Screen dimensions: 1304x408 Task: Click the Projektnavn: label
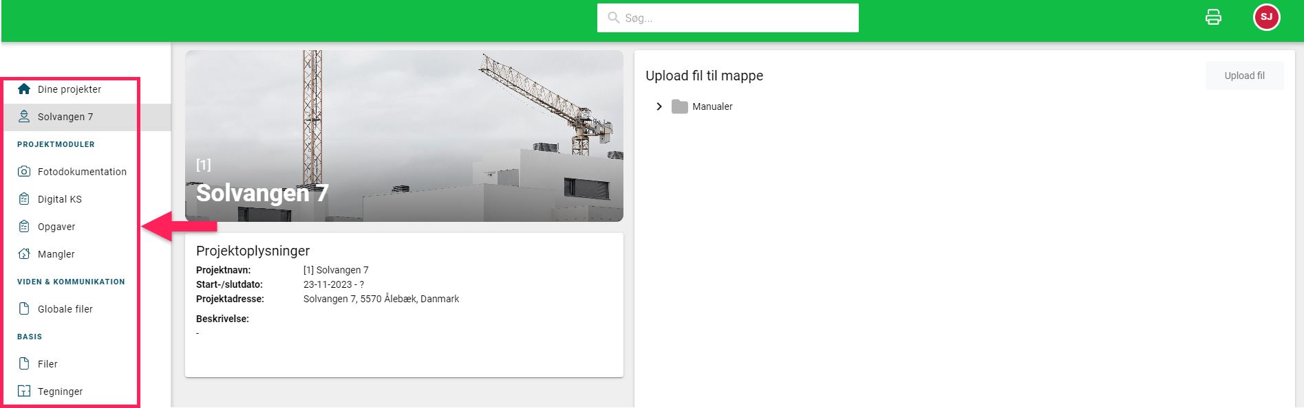click(223, 270)
